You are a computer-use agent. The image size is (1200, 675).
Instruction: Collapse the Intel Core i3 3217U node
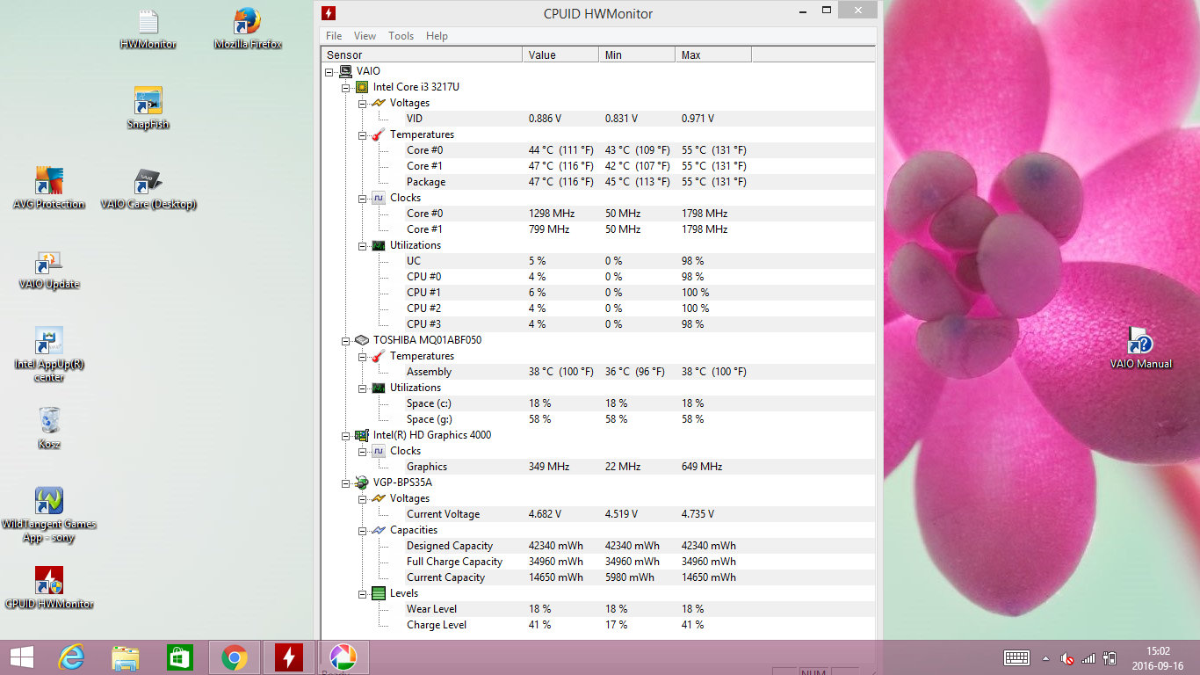pyautogui.click(x=345, y=87)
